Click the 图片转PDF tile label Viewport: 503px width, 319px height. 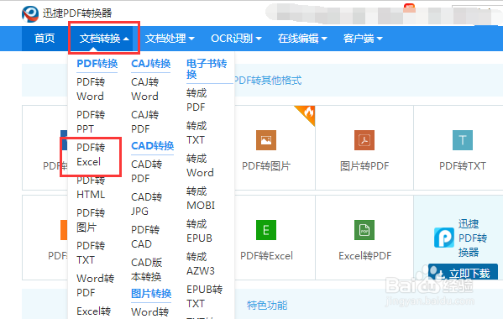point(364,166)
